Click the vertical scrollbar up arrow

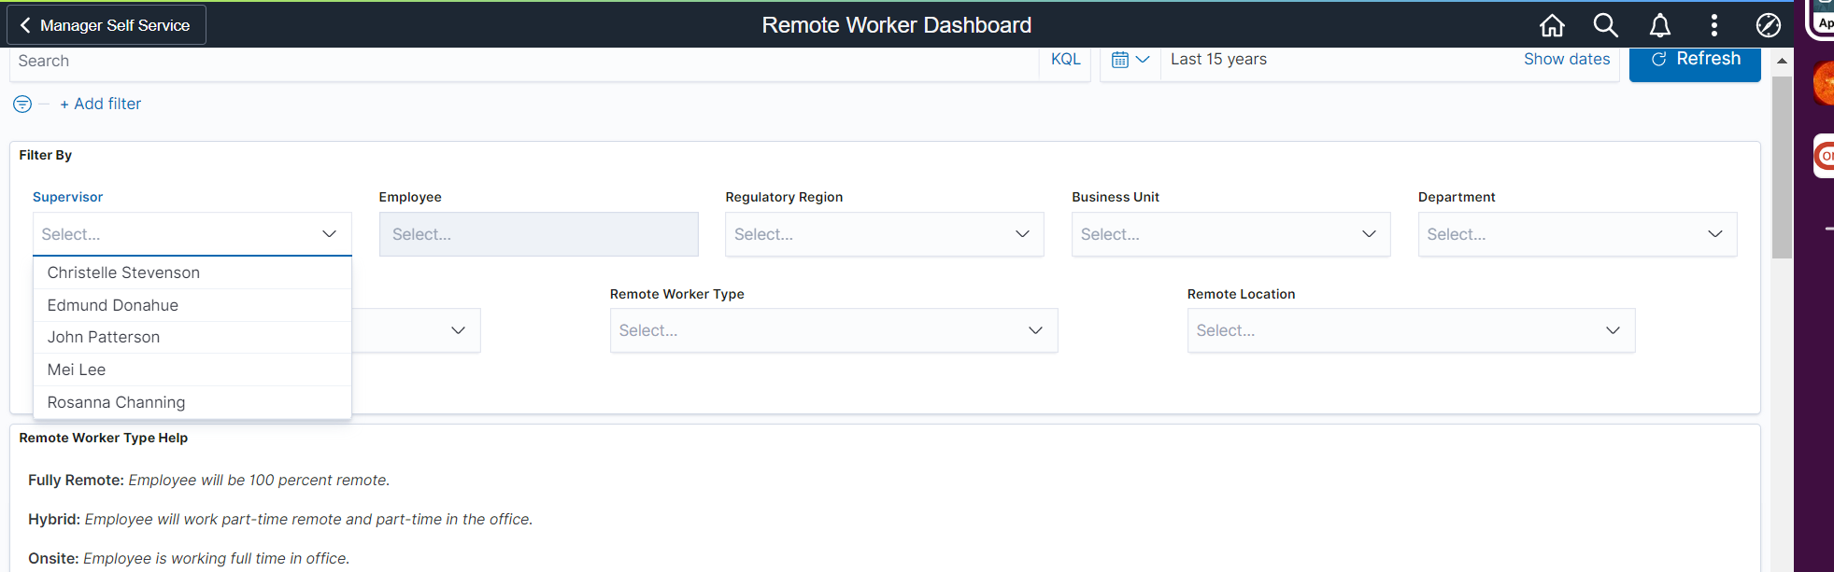tap(1782, 61)
